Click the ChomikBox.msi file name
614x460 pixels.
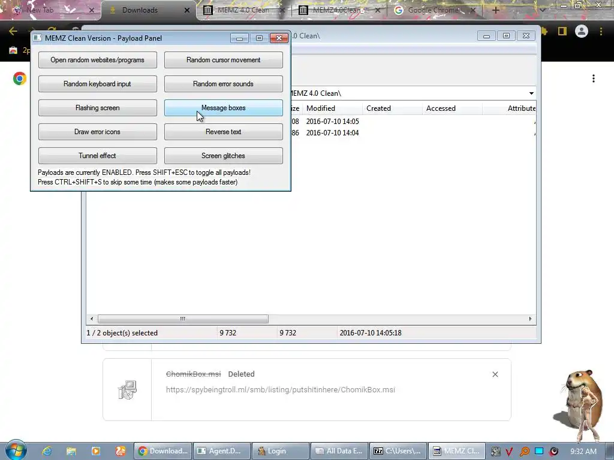point(194,374)
